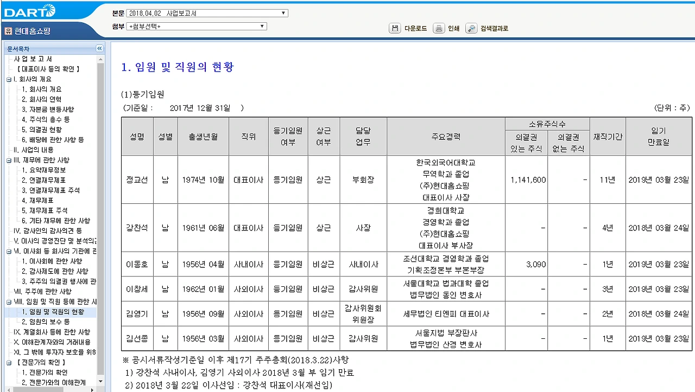Image resolution: width=695 pixels, height=392 pixels.
Task: Select III. 재무에 관한 사항 heading
Action: point(41,160)
